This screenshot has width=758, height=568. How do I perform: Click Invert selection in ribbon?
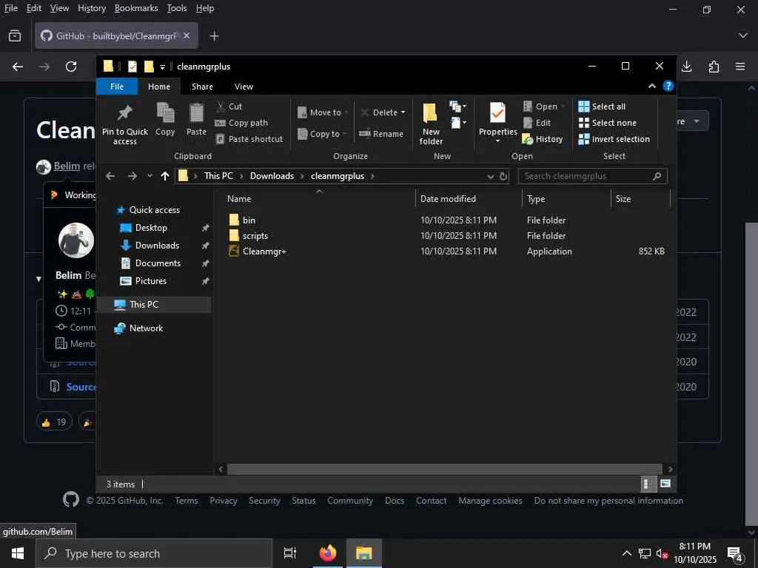pos(614,139)
